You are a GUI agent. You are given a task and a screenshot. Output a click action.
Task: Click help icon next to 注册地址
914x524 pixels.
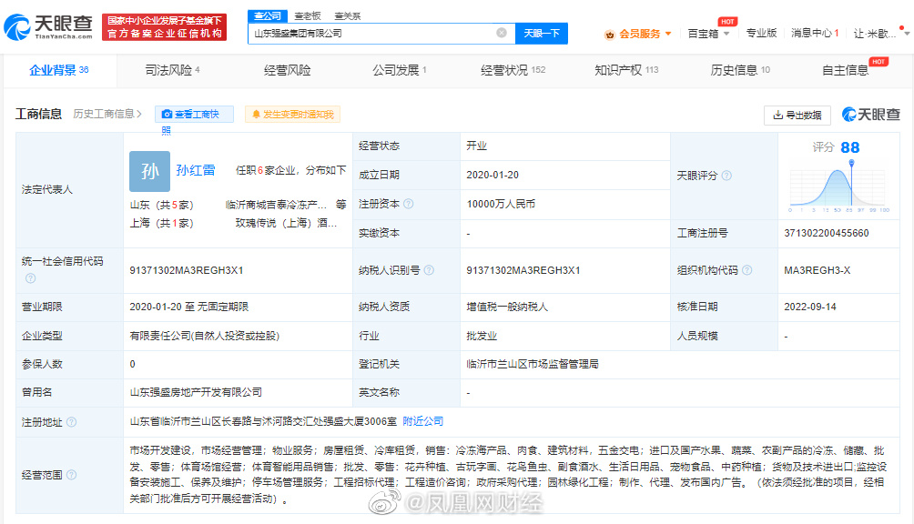(71, 422)
